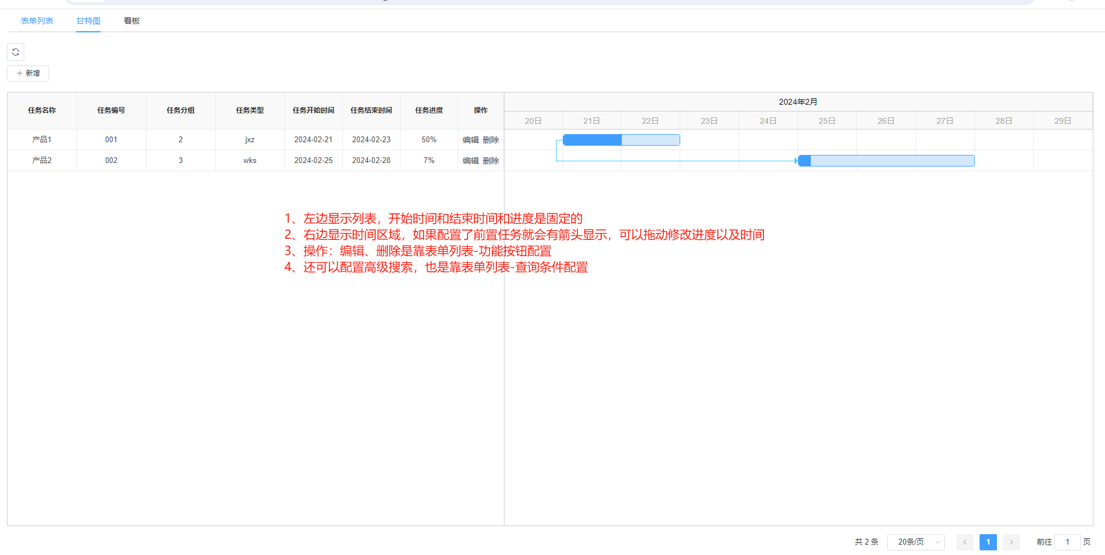1105x555 pixels.
Task: Click the 50% progress cell
Action: pyautogui.click(x=429, y=140)
